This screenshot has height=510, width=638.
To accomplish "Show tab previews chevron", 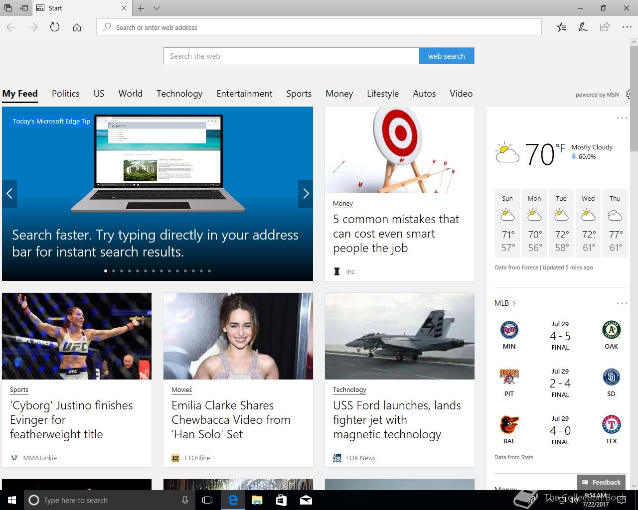I will point(157,8).
